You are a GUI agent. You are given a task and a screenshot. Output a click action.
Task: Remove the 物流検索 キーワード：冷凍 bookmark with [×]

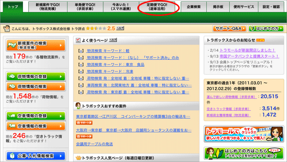[81, 72]
